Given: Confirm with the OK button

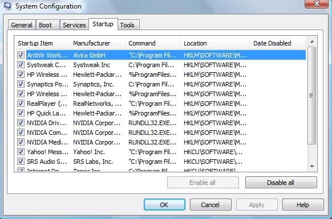Looking at the screenshot, I should tap(164, 205).
